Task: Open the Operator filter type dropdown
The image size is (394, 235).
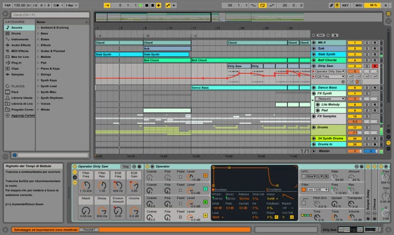Action: [x=319, y=189]
